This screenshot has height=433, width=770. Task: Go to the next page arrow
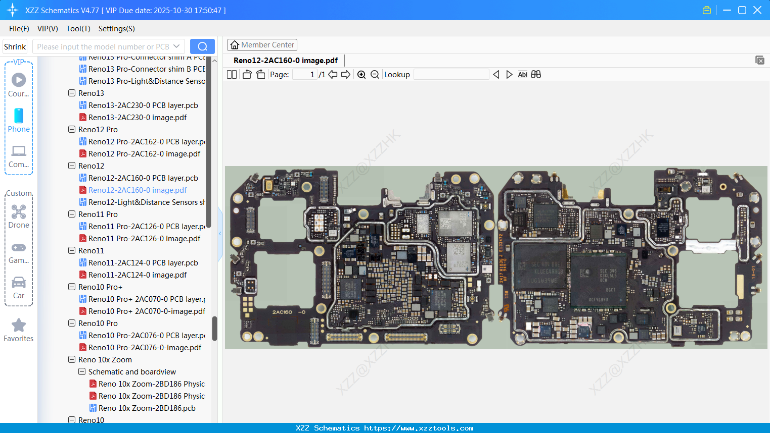tap(346, 75)
